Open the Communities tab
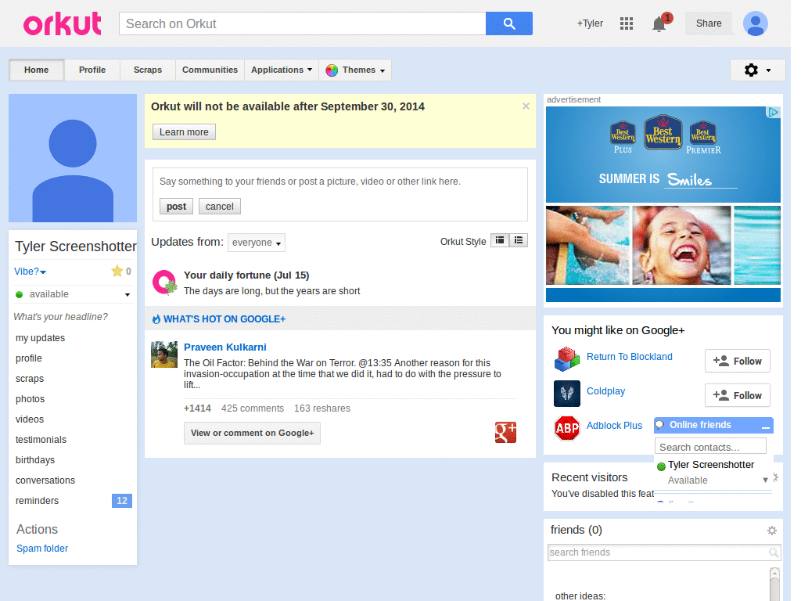Image resolution: width=801 pixels, height=601 pixels. tap(210, 70)
